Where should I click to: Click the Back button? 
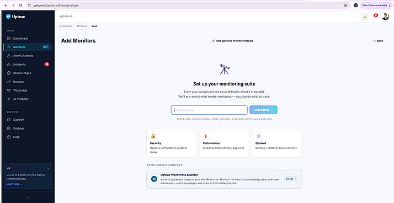point(378,41)
